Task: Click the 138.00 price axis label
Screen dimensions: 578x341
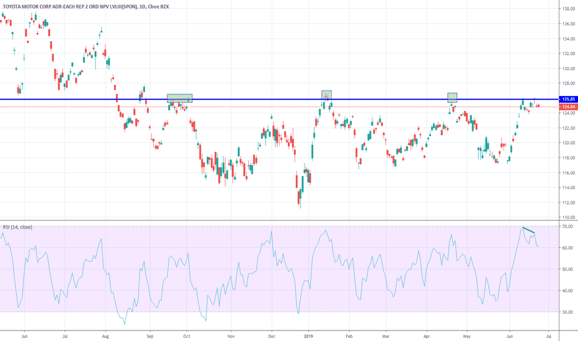Action: coord(569,9)
